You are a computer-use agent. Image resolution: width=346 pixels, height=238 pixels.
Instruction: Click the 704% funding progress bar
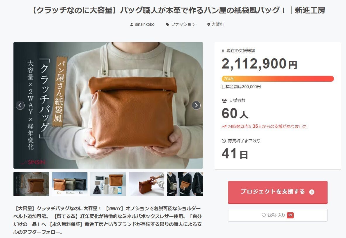278,79
